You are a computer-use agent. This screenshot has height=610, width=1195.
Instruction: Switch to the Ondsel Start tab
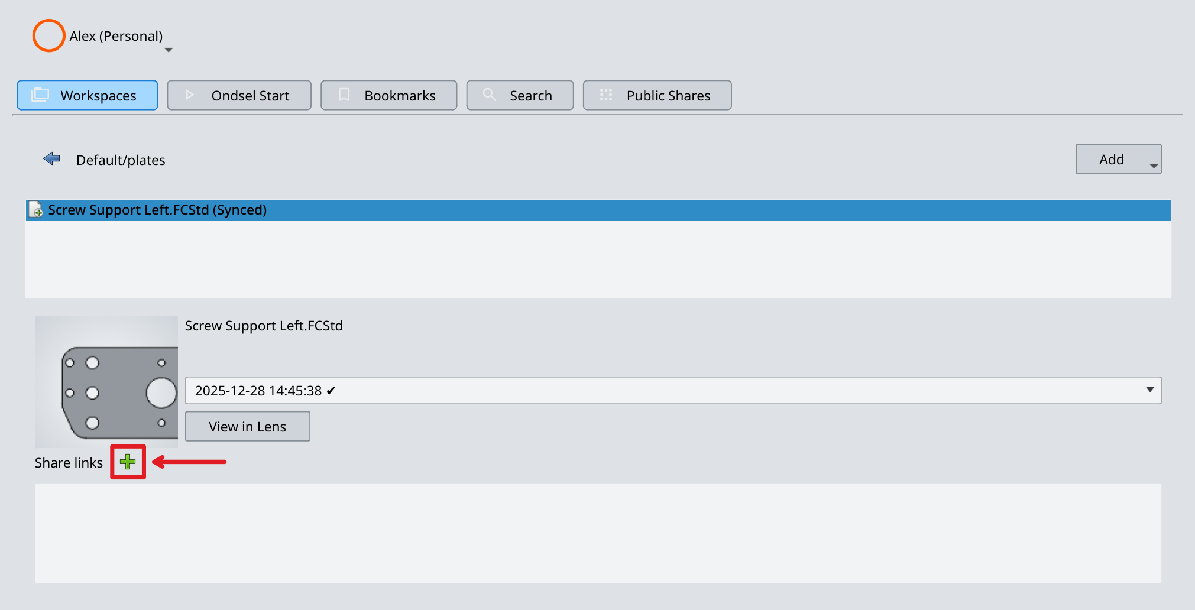pos(239,95)
